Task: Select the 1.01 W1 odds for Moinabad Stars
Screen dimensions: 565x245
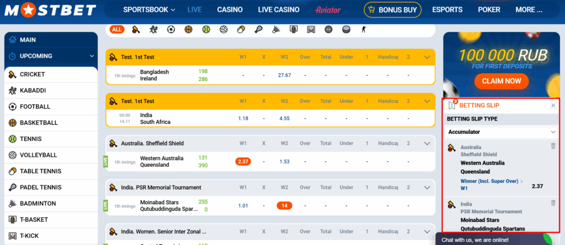Action: (x=243, y=206)
